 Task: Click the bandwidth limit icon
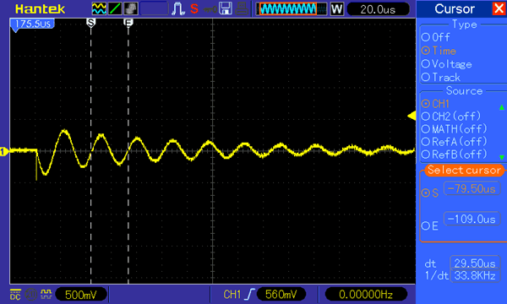31,295
